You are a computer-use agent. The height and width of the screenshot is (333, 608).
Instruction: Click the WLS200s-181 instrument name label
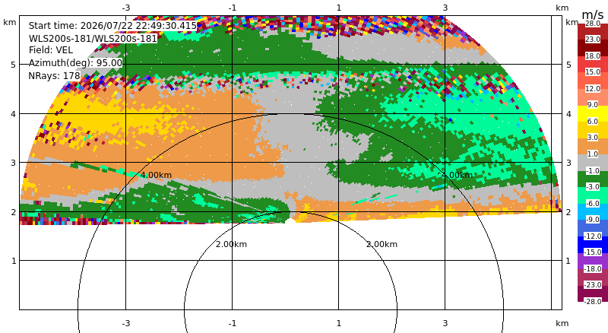(x=93, y=39)
